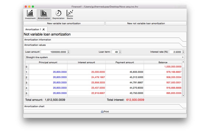The height and width of the screenshot is (131, 210).
Task: Select row header 0
Action: click(x=27, y=67)
